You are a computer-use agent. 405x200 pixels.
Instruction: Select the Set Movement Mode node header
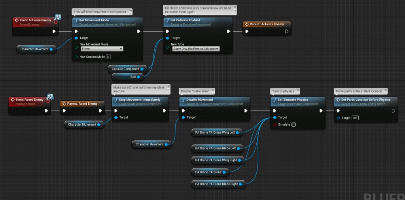pos(107,22)
